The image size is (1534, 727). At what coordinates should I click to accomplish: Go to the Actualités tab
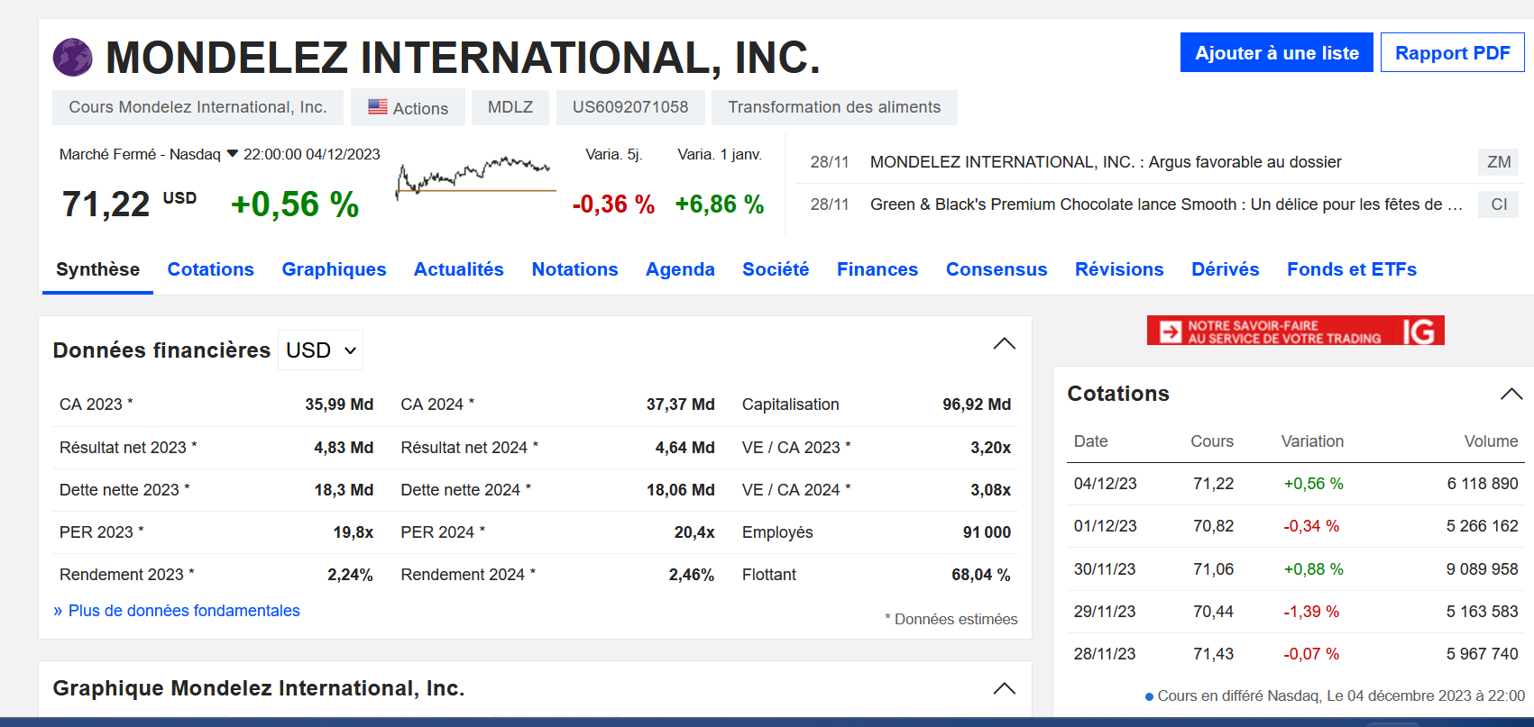click(459, 269)
